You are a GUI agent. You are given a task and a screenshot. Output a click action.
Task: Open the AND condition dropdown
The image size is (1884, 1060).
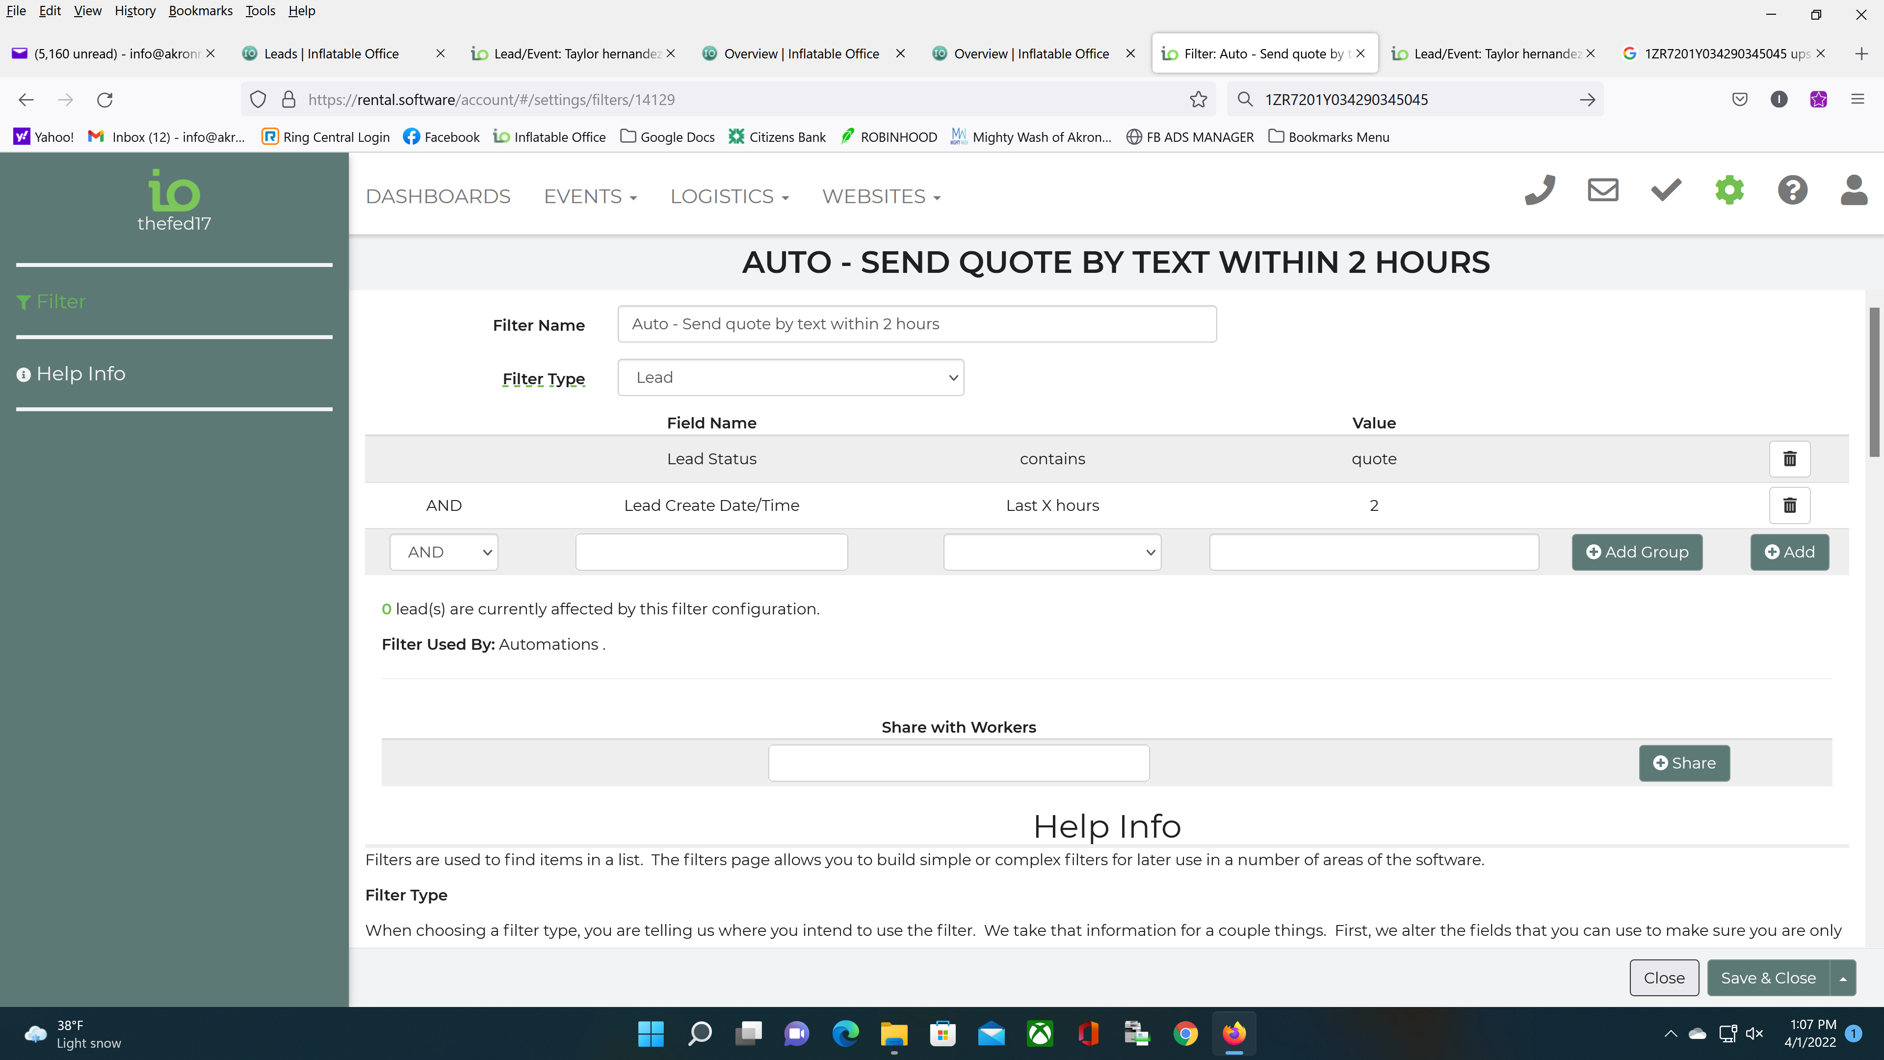pos(443,552)
